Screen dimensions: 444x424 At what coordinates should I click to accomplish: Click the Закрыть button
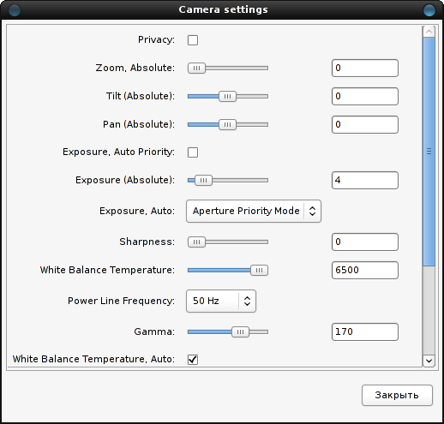[x=397, y=396]
